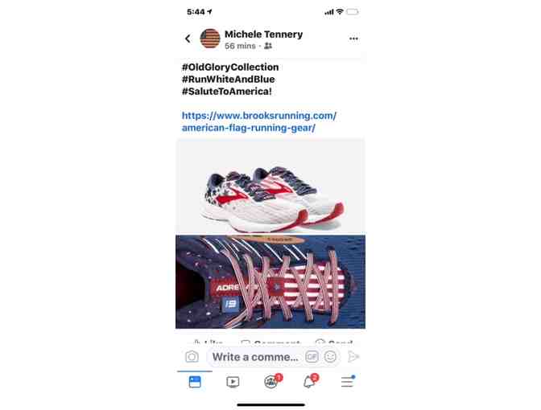Open the hamburger menu tab
This screenshot has height=410, width=541.
(348, 381)
